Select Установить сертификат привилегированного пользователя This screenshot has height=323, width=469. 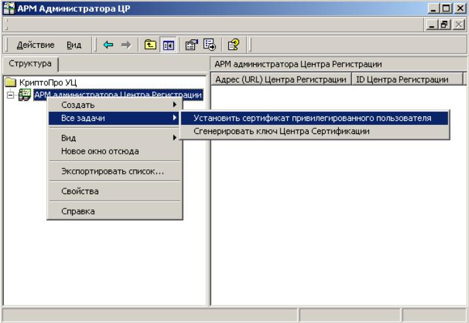tap(315, 118)
